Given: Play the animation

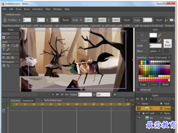Looking at the screenshot, I should coord(53,94).
